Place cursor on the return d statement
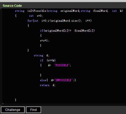126x114 pixels. click(48, 85)
